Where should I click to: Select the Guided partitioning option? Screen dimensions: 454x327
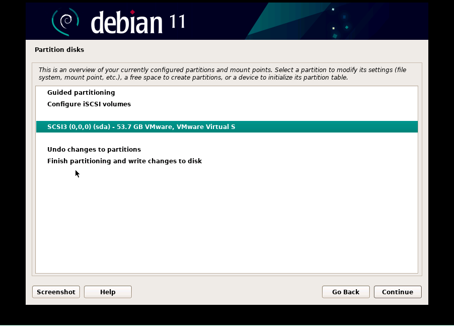(x=81, y=92)
